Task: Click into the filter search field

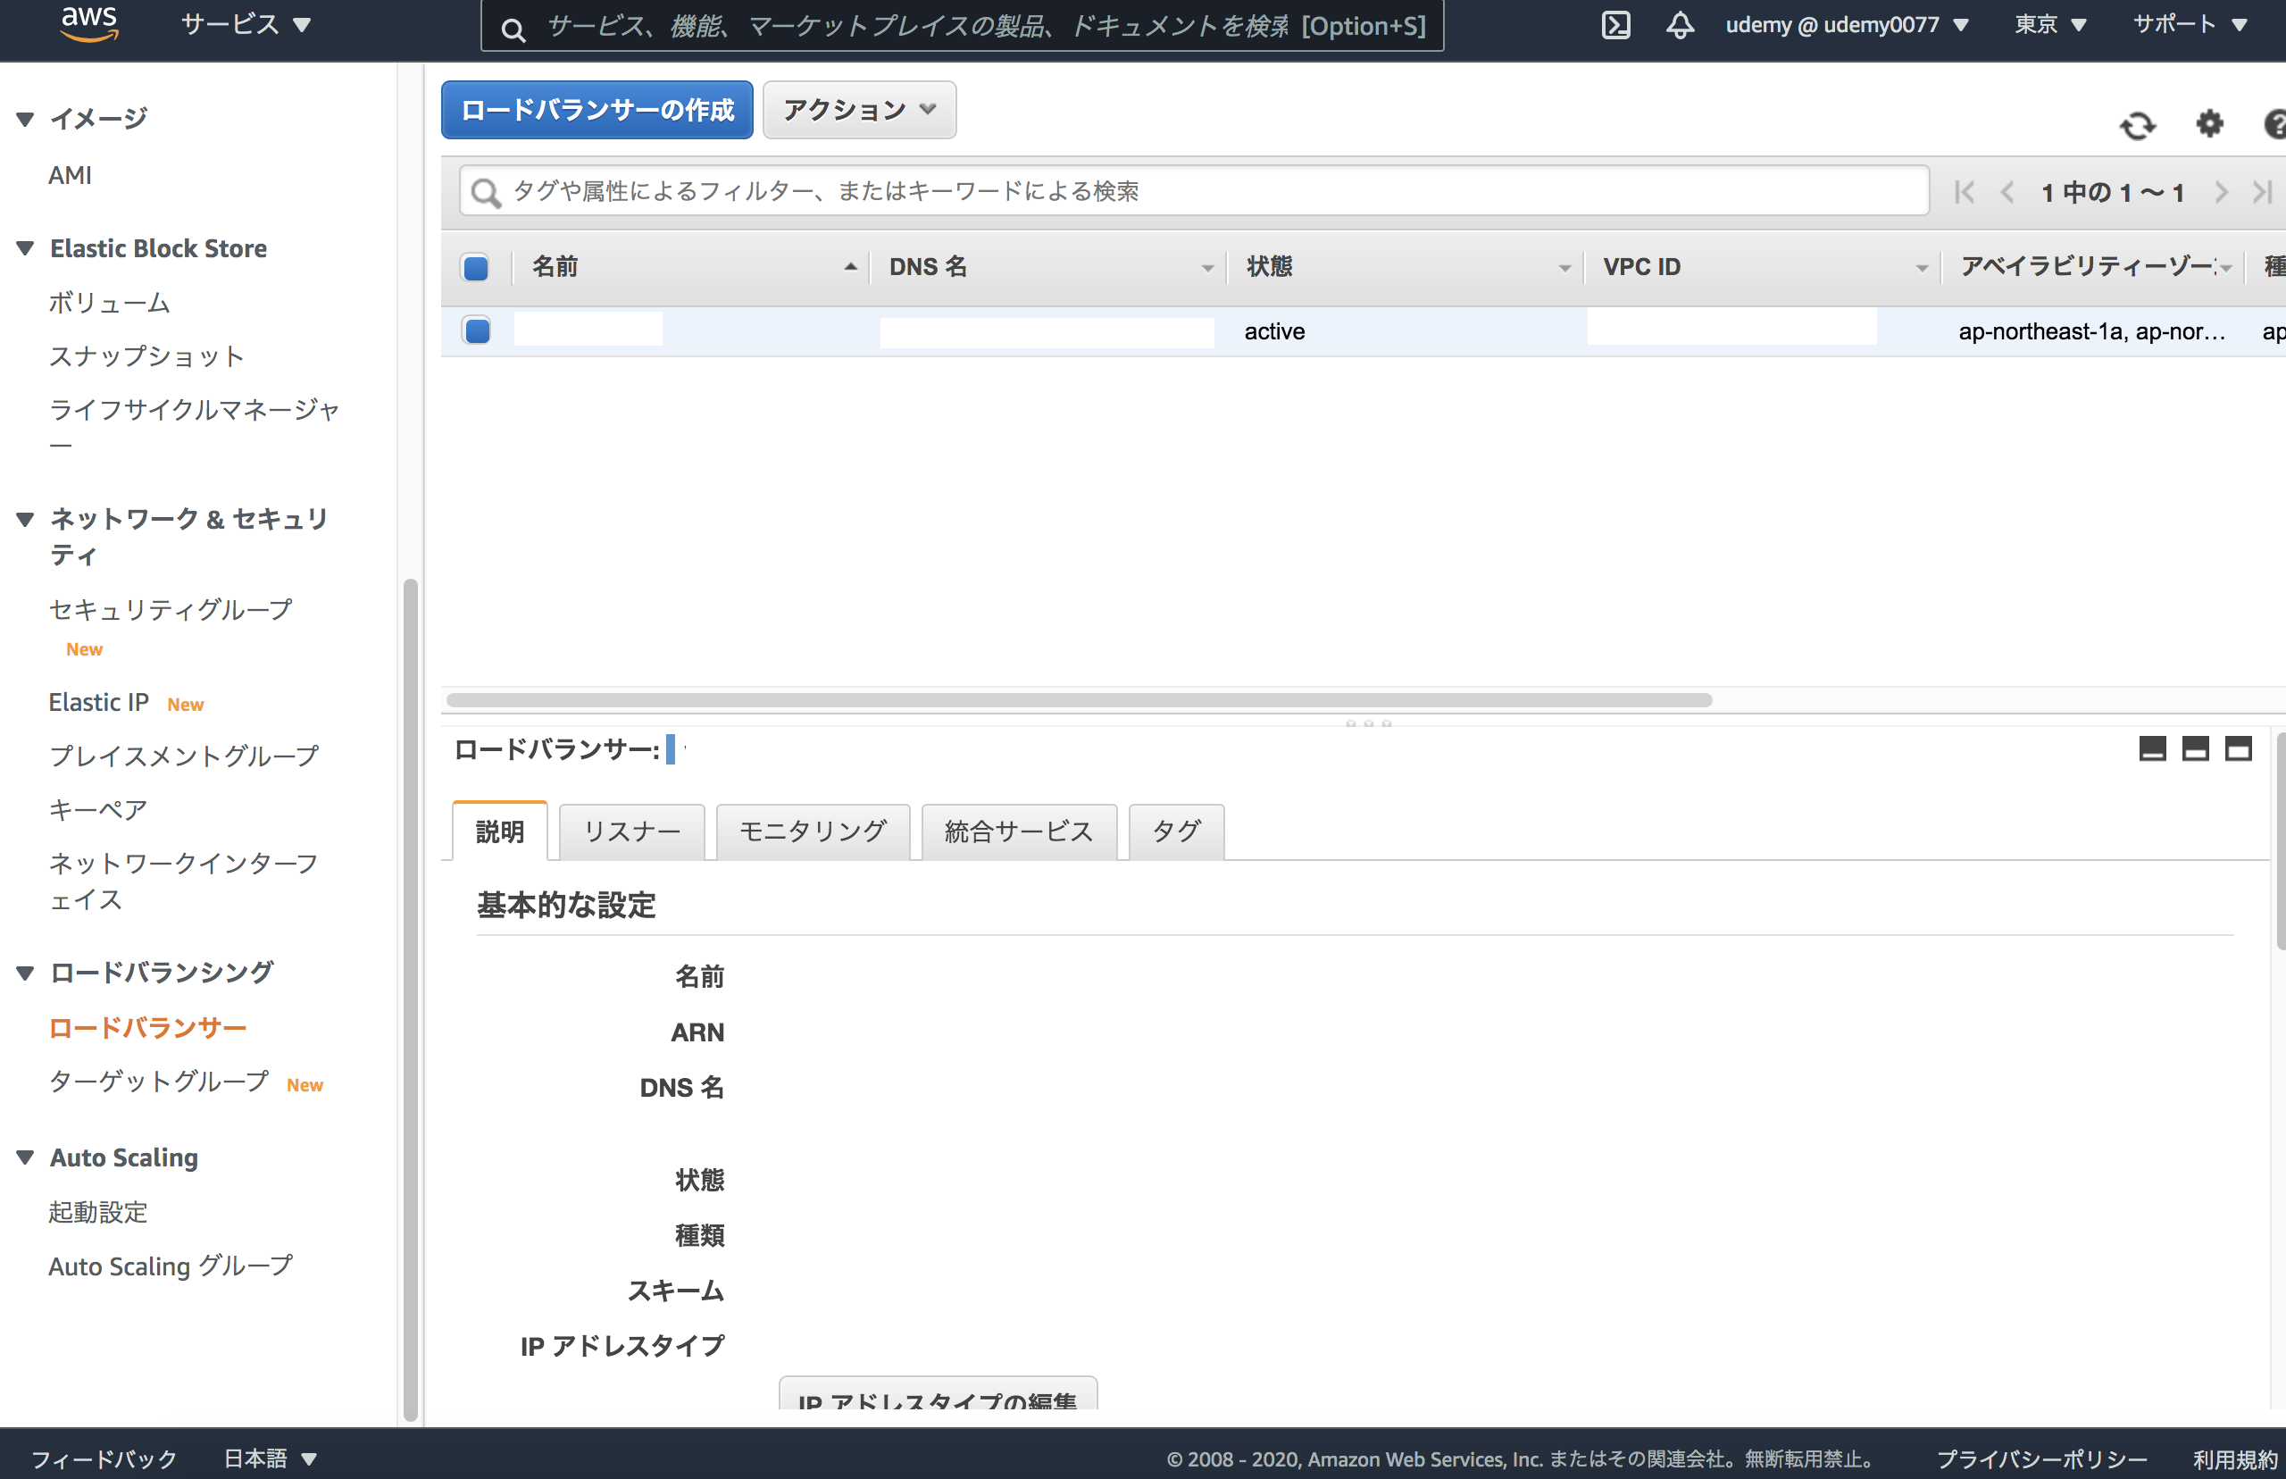Action: pos(1152,191)
